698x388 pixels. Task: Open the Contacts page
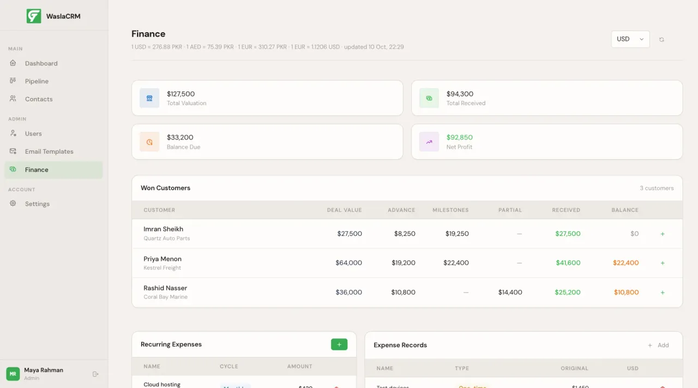[x=53, y=99]
